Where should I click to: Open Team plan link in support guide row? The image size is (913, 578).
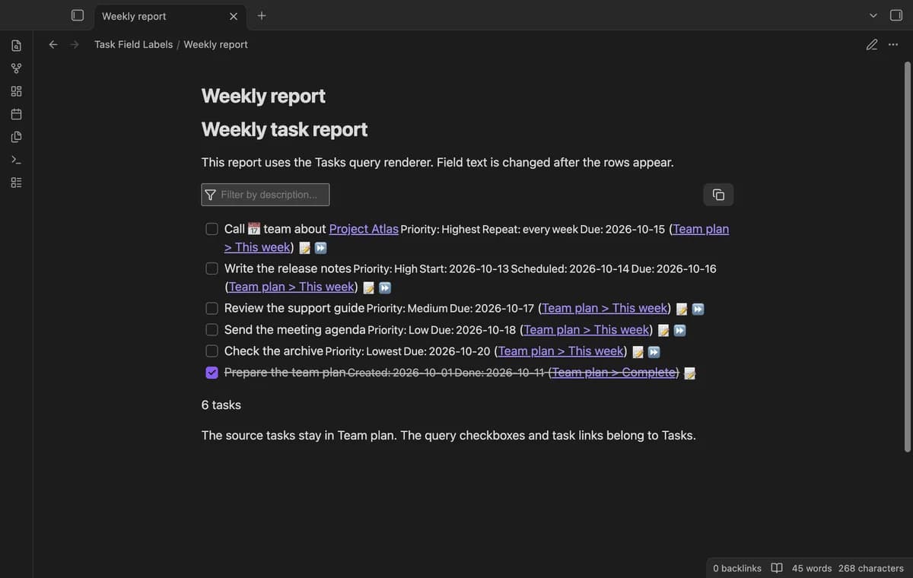(605, 308)
